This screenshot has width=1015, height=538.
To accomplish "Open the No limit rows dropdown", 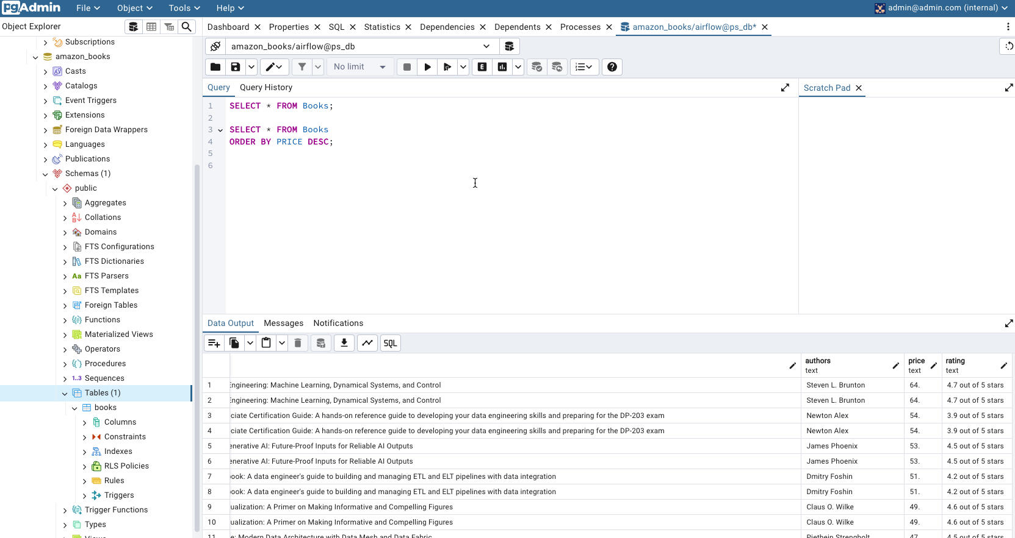I will (x=359, y=67).
